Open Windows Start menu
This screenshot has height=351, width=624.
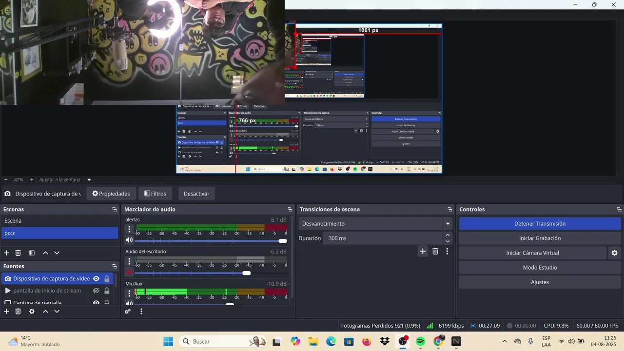point(168,341)
